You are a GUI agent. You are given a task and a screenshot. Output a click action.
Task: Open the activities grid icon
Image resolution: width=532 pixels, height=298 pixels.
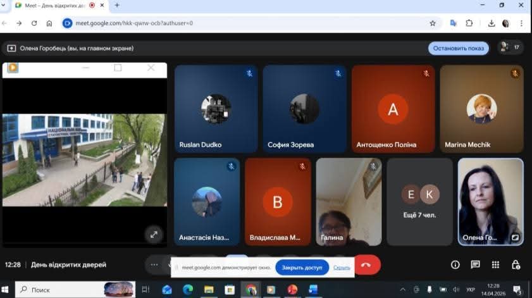coord(495,264)
